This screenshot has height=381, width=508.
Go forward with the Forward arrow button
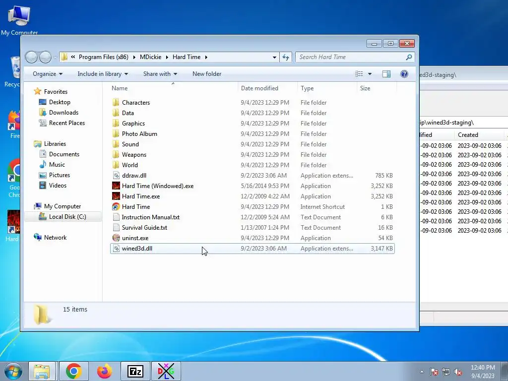coord(45,58)
